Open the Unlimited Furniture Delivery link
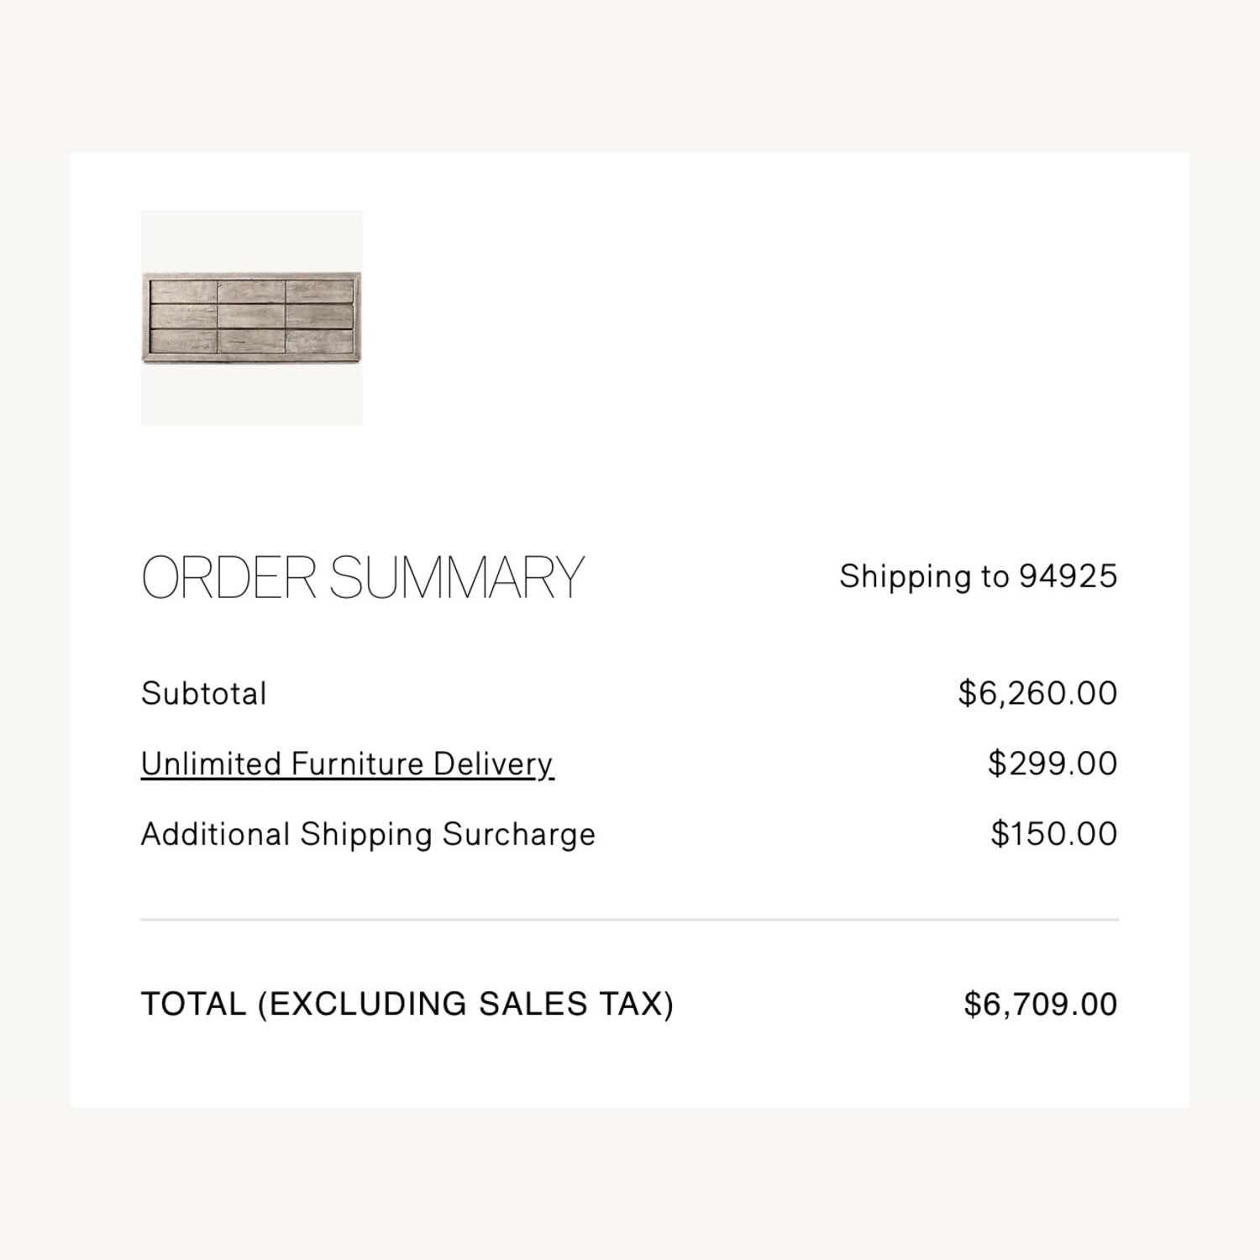 (x=347, y=763)
